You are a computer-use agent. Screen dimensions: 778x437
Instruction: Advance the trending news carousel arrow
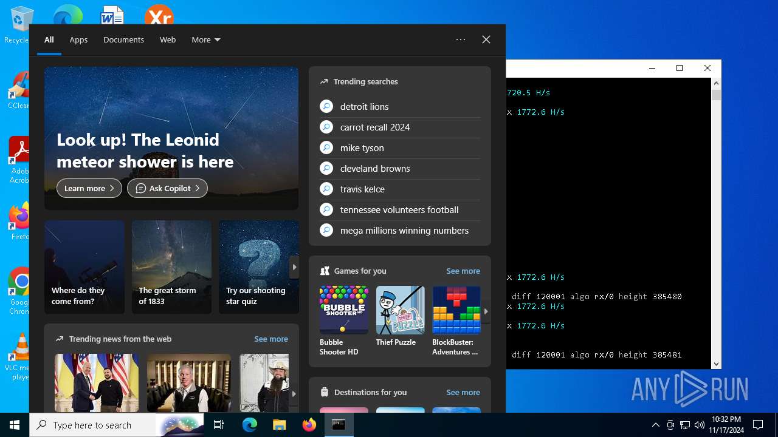click(294, 394)
